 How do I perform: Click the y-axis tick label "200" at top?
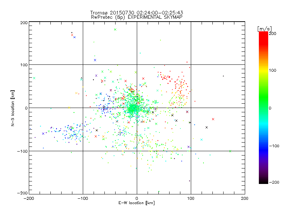point(24,23)
